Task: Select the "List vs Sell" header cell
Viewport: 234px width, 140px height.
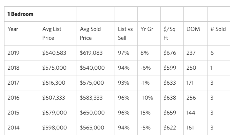Action: [125, 33]
